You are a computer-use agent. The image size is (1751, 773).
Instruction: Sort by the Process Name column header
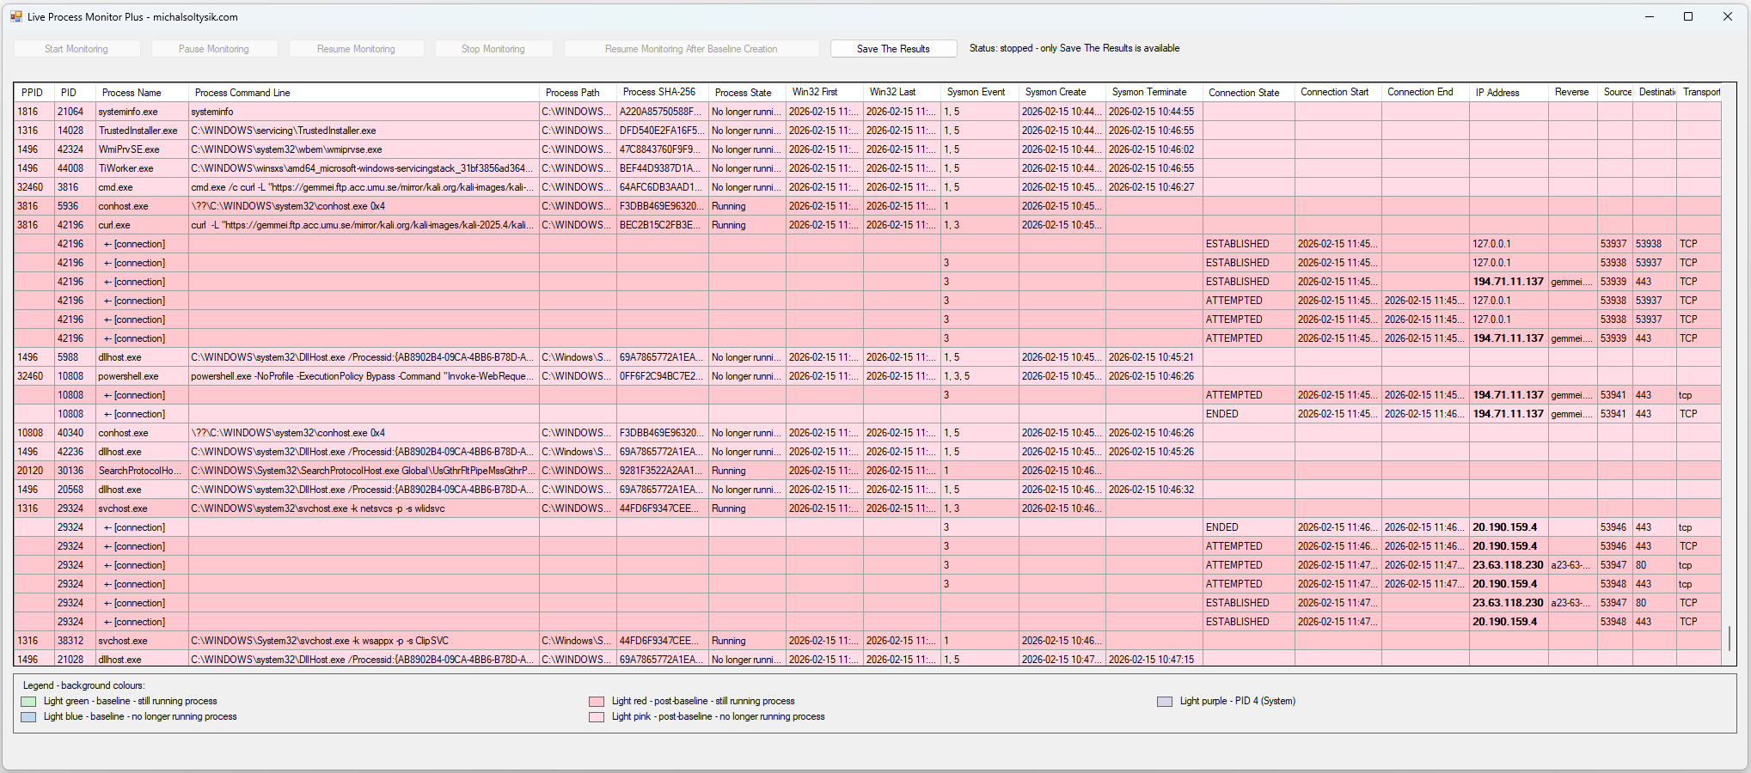(132, 93)
